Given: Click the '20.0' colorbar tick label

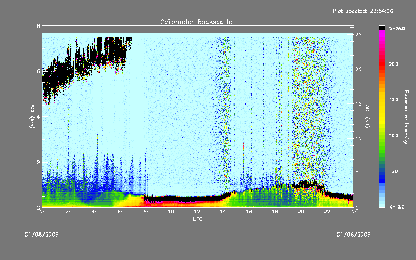Looking at the screenshot, I should click(394, 64).
